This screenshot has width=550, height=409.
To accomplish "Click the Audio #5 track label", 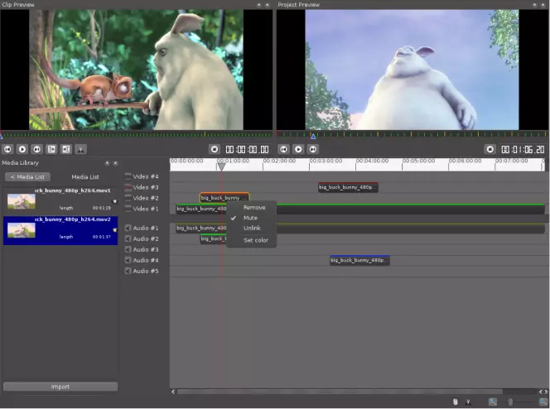I will [146, 272].
